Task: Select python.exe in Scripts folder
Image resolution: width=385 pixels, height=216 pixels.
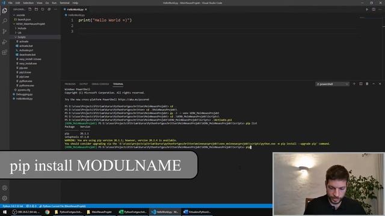Action: [x=25, y=82]
